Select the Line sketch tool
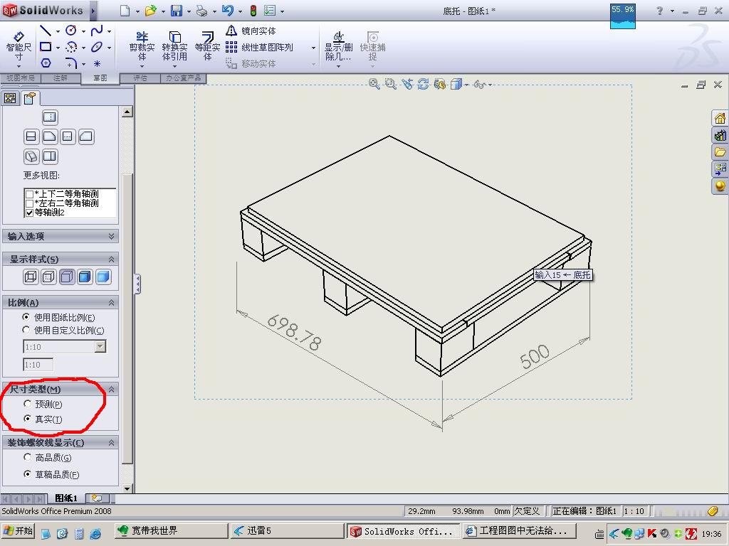The width and height of the screenshot is (729, 546). (x=46, y=31)
